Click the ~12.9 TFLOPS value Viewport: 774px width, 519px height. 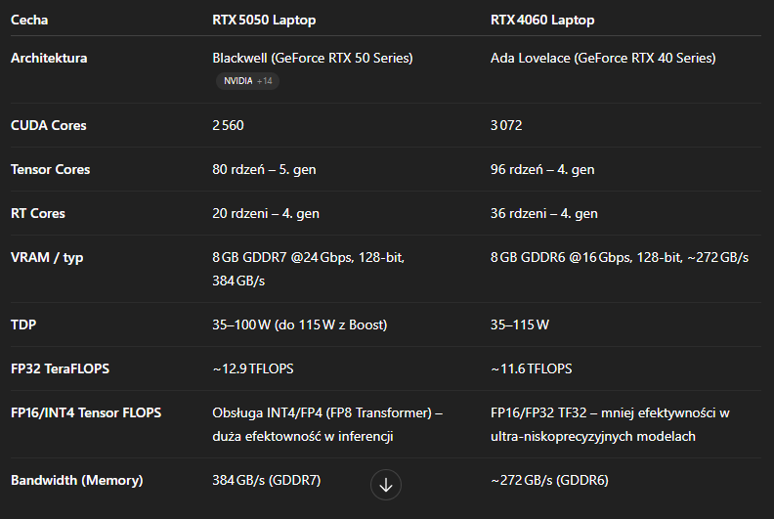[253, 368]
